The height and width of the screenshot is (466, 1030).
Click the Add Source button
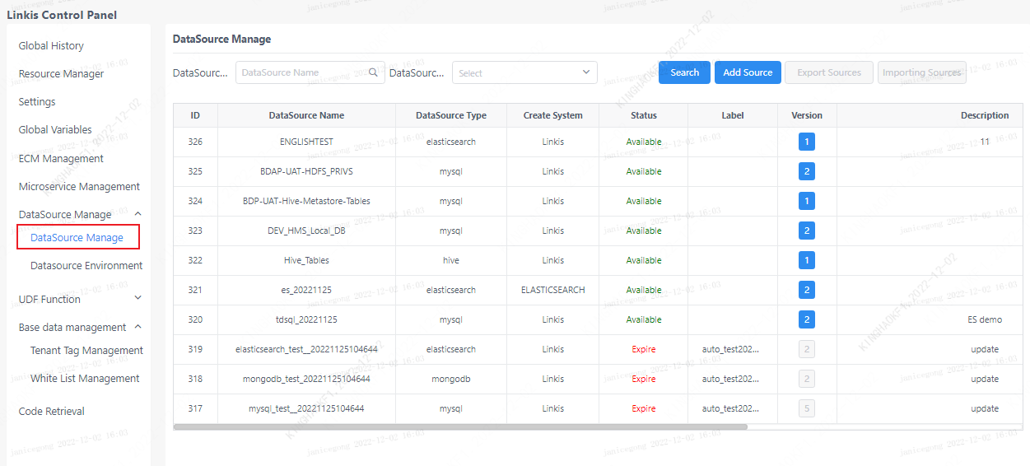click(748, 72)
